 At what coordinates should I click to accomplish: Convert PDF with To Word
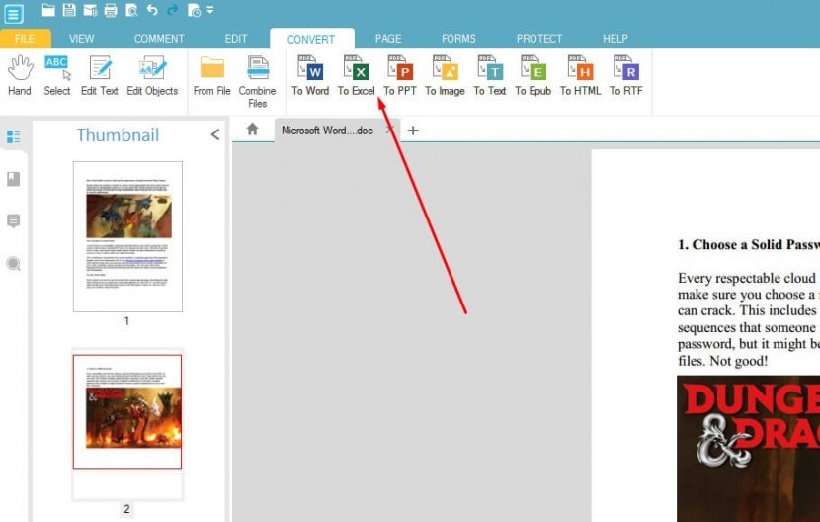point(310,76)
